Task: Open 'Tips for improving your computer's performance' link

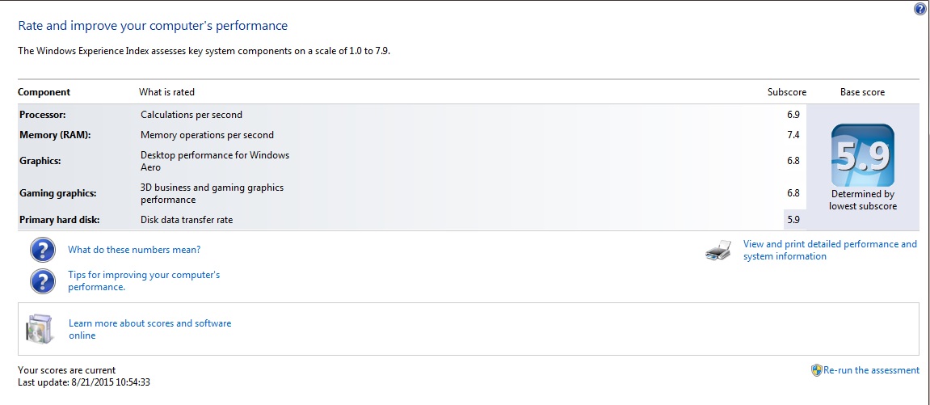Action: click(x=144, y=281)
